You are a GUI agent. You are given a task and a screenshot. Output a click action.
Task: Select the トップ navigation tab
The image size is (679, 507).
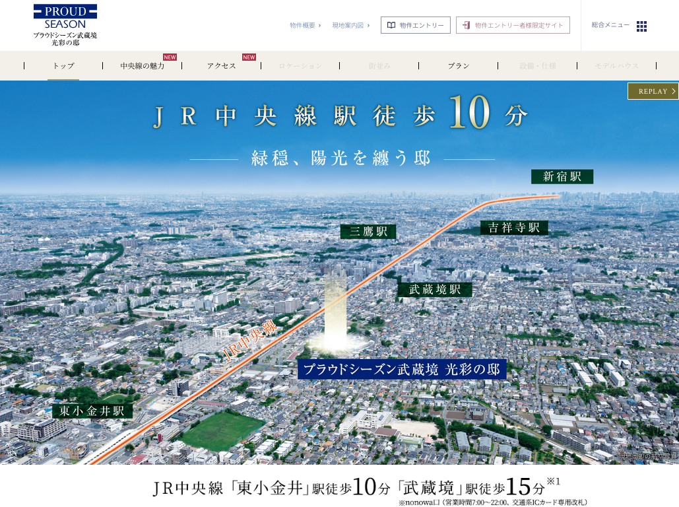63,66
